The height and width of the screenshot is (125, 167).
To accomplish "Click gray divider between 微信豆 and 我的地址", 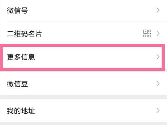I will [83, 97].
